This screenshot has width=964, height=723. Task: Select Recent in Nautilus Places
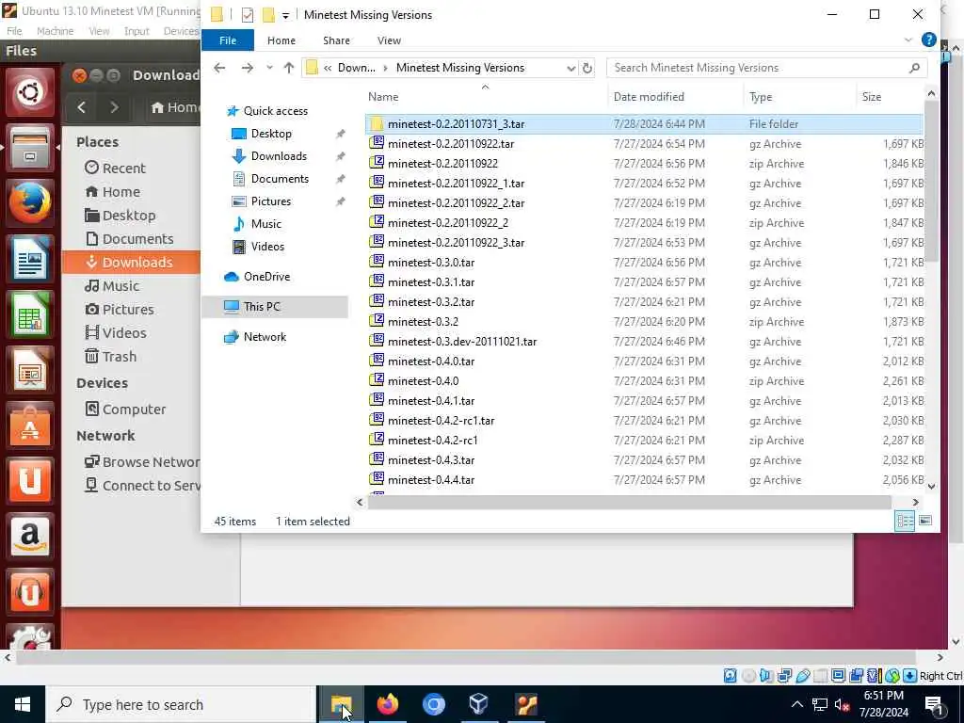point(115,168)
